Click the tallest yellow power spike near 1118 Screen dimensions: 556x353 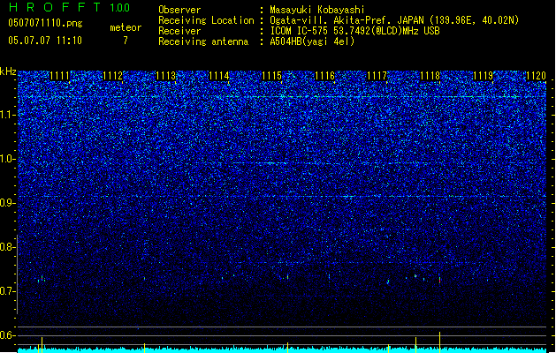coord(439,342)
